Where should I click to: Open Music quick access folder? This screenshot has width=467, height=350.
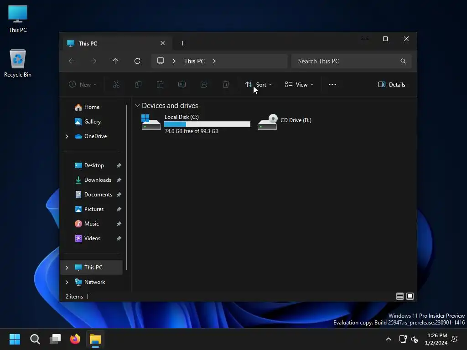click(91, 224)
